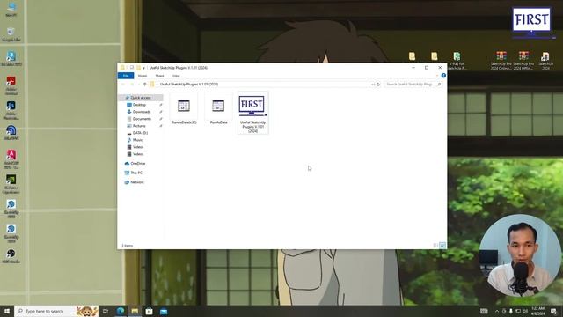This screenshot has height=317, width=563.
Task: Open Explorer Help via the blue question mark
Action: tap(443, 76)
